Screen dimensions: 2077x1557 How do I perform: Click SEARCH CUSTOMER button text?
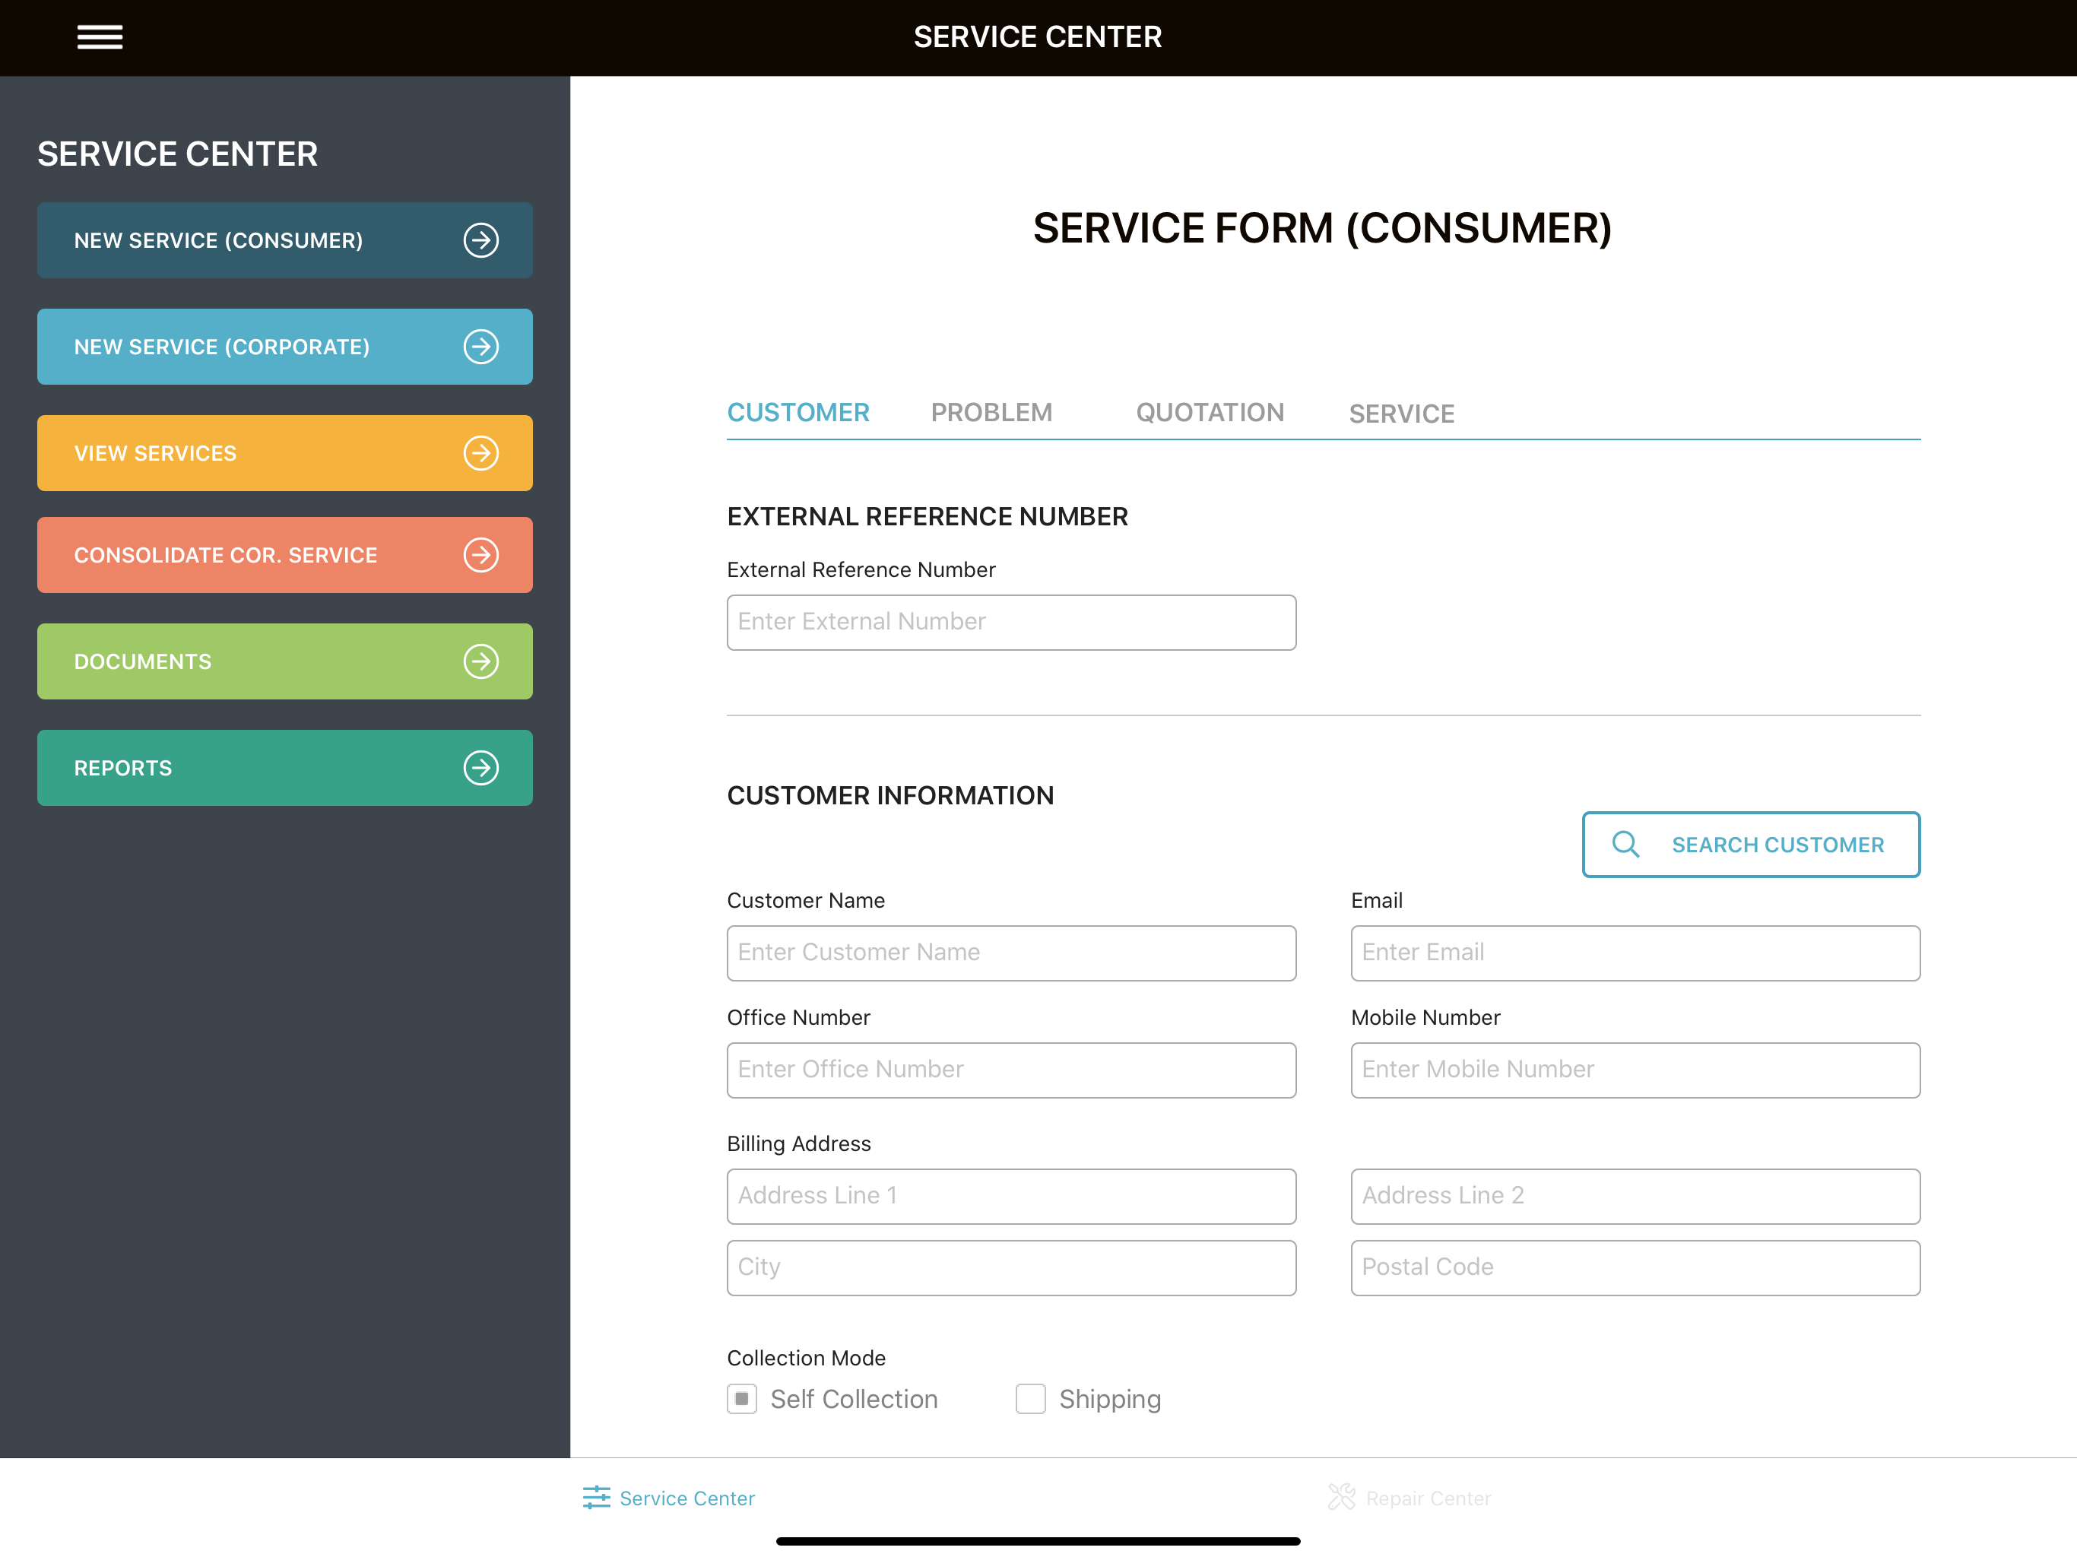pos(1777,844)
